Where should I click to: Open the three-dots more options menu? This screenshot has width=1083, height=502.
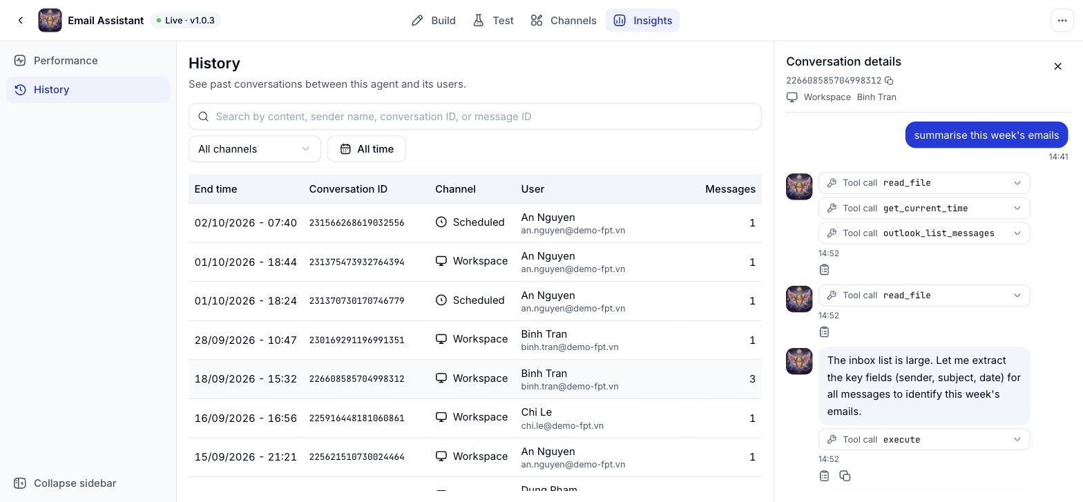coord(1062,21)
